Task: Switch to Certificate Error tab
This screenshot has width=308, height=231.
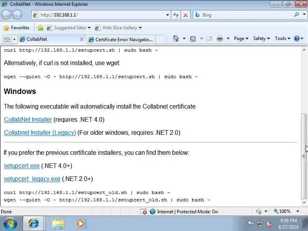Action: pyautogui.click(x=121, y=40)
